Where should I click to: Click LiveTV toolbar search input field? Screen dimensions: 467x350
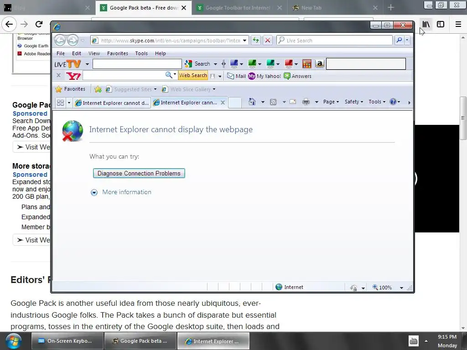[x=137, y=64]
